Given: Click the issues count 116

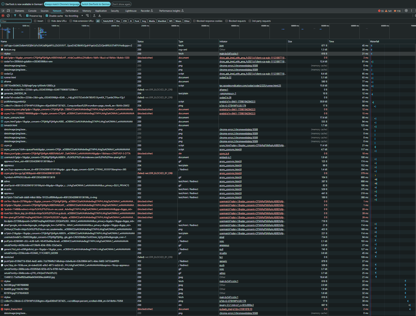Looking at the screenshot, I should 397,11.
